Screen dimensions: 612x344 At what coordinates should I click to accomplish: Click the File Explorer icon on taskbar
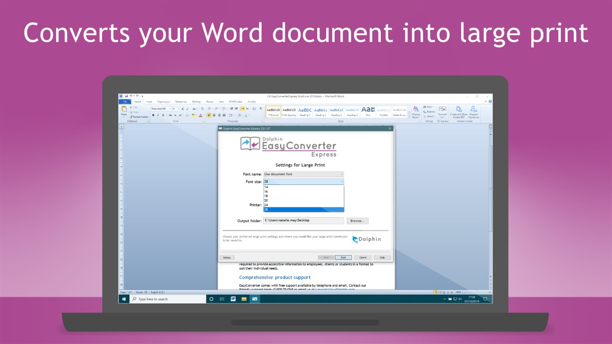pos(244,299)
